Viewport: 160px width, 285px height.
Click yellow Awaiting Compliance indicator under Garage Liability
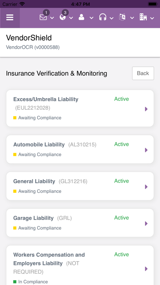click(x=15, y=228)
